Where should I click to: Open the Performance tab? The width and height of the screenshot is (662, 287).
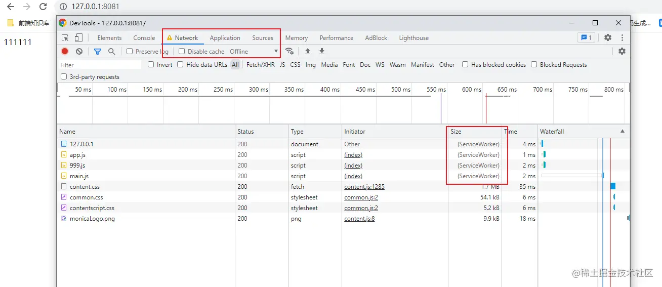pyautogui.click(x=337, y=38)
